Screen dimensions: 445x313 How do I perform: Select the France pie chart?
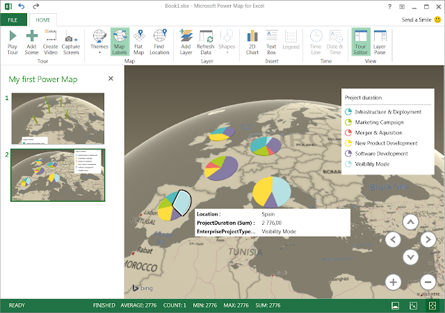point(221,168)
